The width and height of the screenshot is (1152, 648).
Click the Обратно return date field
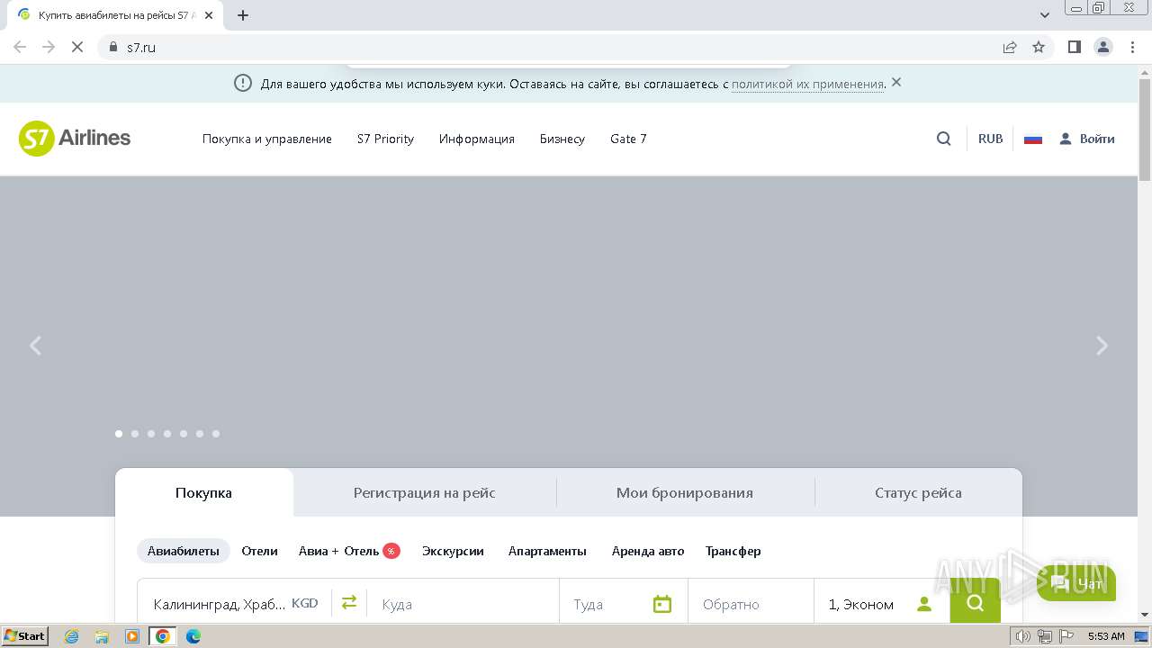point(751,603)
